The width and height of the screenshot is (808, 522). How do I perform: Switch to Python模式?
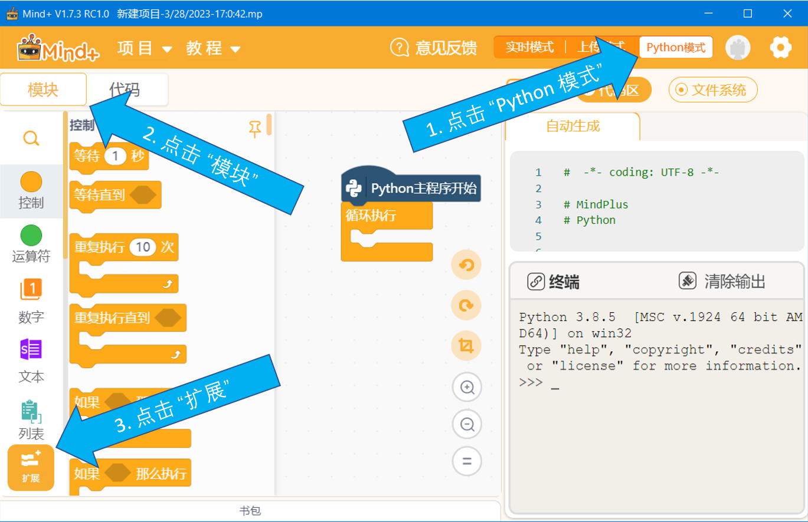click(x=676, y=48)
